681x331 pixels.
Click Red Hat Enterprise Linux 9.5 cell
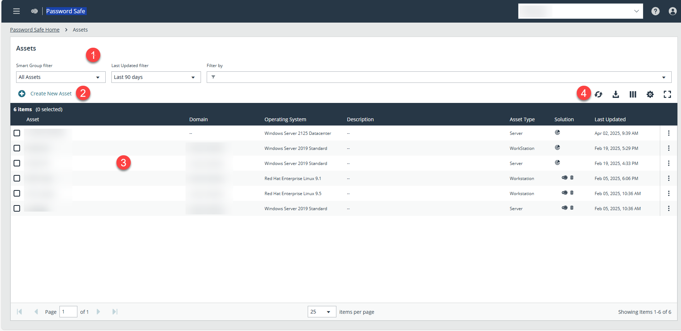tap(293, 194)
